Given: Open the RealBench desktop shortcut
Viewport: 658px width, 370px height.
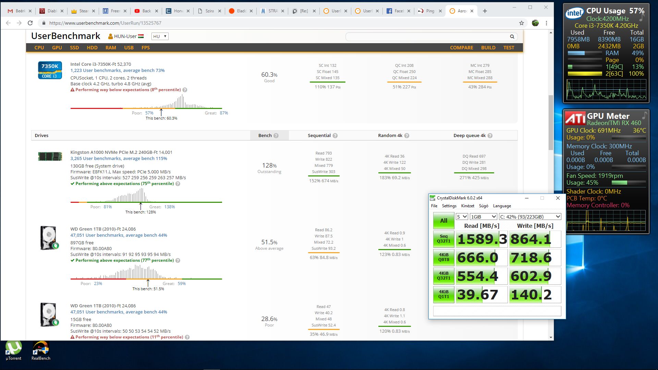Looking at the screenshot, I should 41,351.
